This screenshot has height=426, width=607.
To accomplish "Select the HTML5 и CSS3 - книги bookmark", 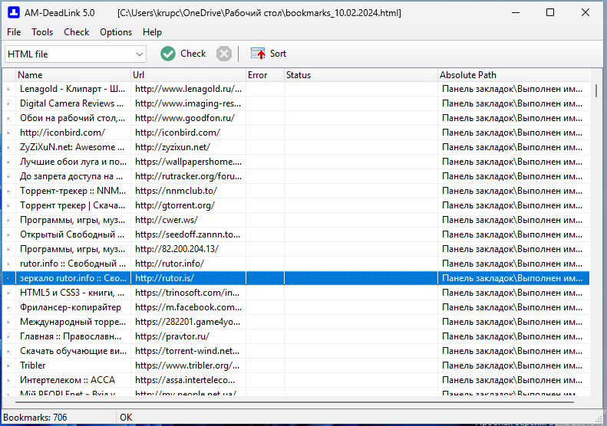I will click(295, 293).
